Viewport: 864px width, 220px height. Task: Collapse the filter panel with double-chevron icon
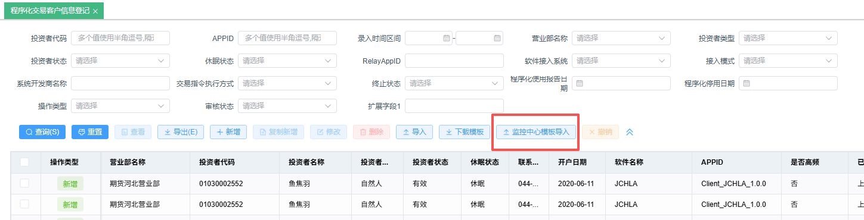[630, 132]
